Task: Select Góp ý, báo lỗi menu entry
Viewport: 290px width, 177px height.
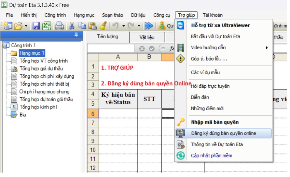Action: (224, 59)
